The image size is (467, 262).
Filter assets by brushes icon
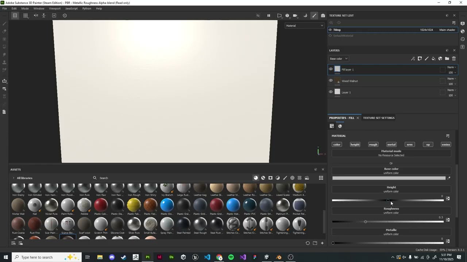(285, 178)
